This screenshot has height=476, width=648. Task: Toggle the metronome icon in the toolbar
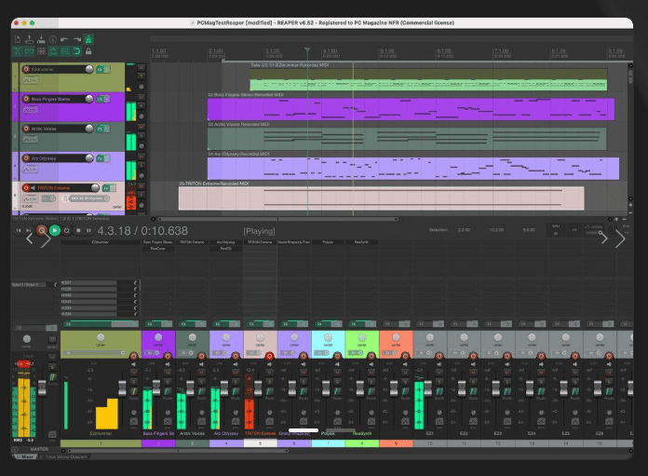(88, 39)
